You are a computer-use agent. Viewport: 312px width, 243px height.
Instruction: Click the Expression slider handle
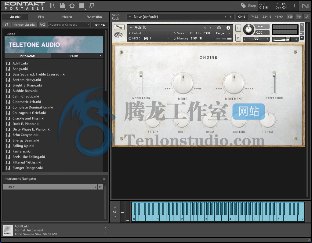(x=274, y=74)
